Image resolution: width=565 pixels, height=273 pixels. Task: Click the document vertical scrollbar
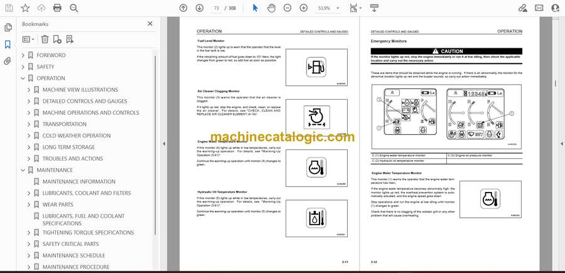(x=556, y=83)
